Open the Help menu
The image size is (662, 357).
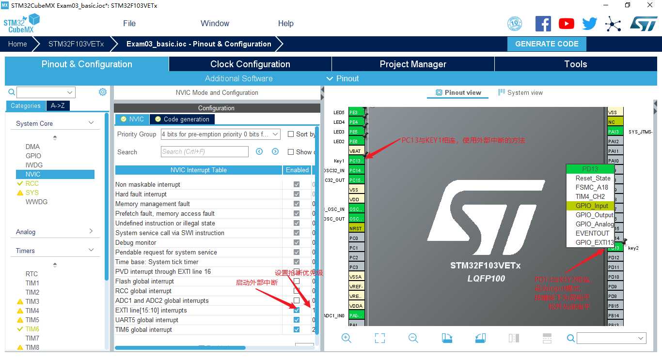pos(285,23)
